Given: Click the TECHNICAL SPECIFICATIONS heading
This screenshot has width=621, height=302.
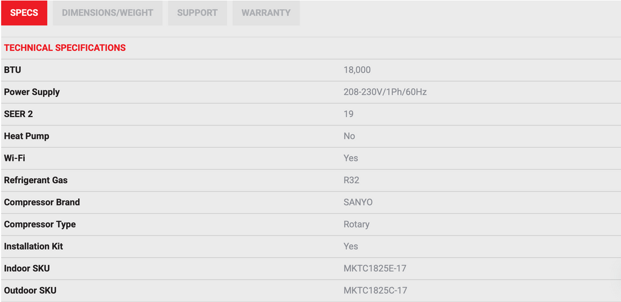Looking at the screenshot, I should [65, 48].
